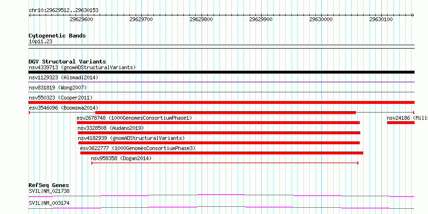The width and height of the screenshot is (428, 214).
Task: Click the 29630000 ruler tick label
Action: (321, 19)
